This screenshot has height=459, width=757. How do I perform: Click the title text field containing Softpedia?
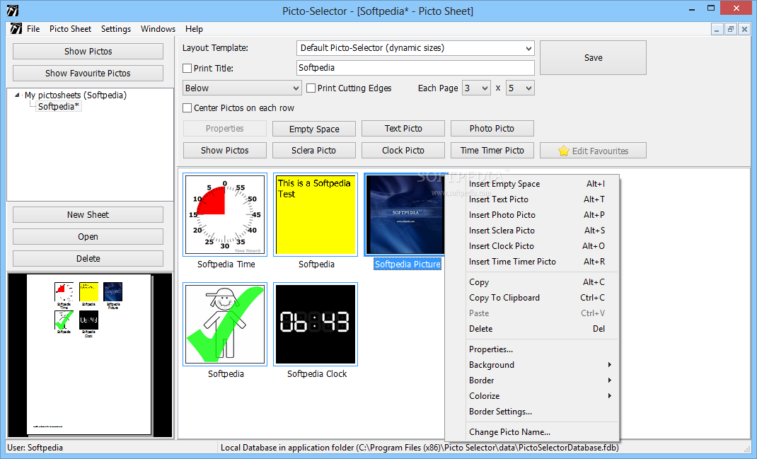415,68
